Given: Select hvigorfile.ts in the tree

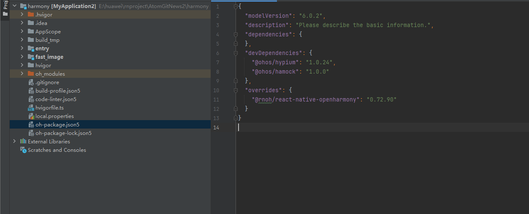Looking at the screenshot, I should pyautogui.click(x=50, y=108).
